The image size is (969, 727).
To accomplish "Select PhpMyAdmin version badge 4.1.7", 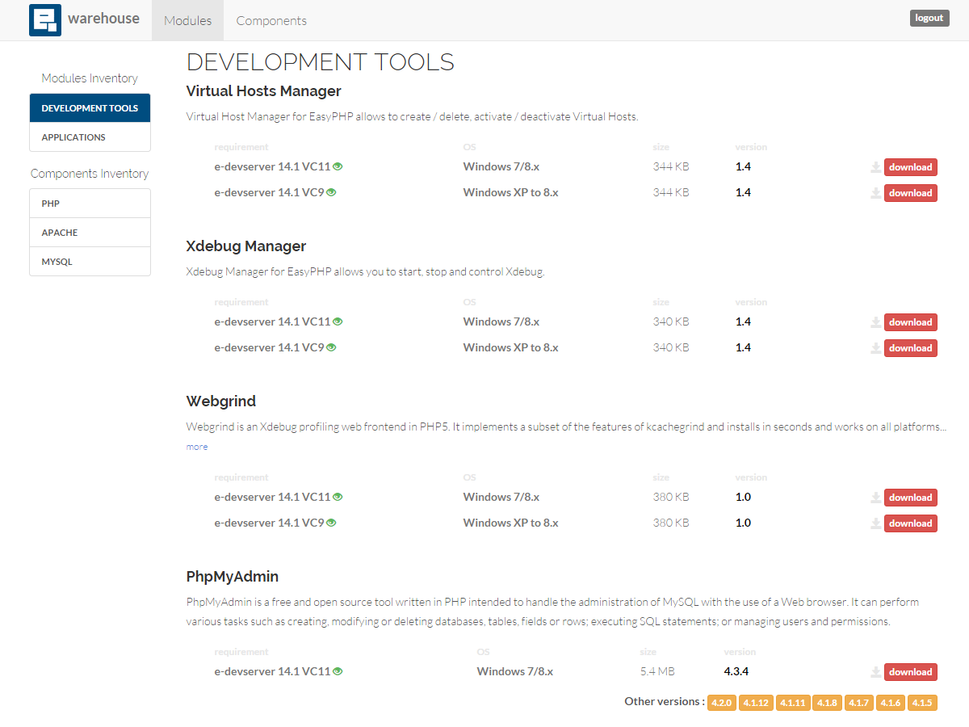I will pyautogui.click(x=858, y=703).
